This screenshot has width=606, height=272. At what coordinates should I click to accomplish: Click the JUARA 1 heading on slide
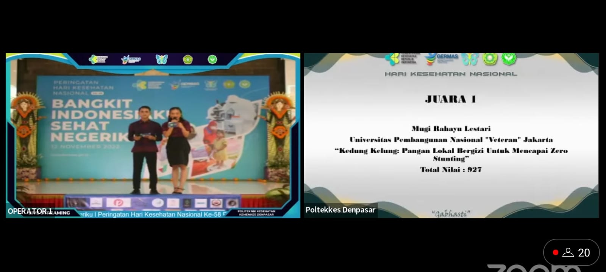(x=450, y=99)
